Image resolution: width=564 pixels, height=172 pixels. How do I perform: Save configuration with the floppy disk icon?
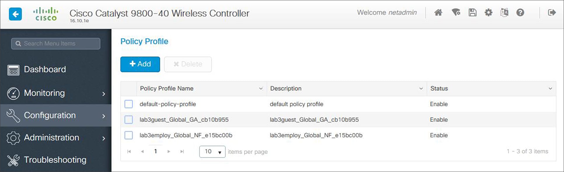(472, 13)
